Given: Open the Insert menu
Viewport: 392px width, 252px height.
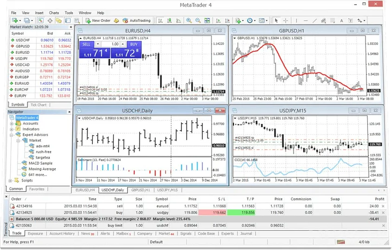Looking at the screenshot, I should [39, 13].
